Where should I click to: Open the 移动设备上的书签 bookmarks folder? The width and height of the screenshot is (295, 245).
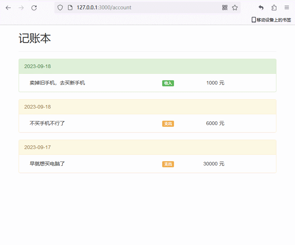(271, 20)
